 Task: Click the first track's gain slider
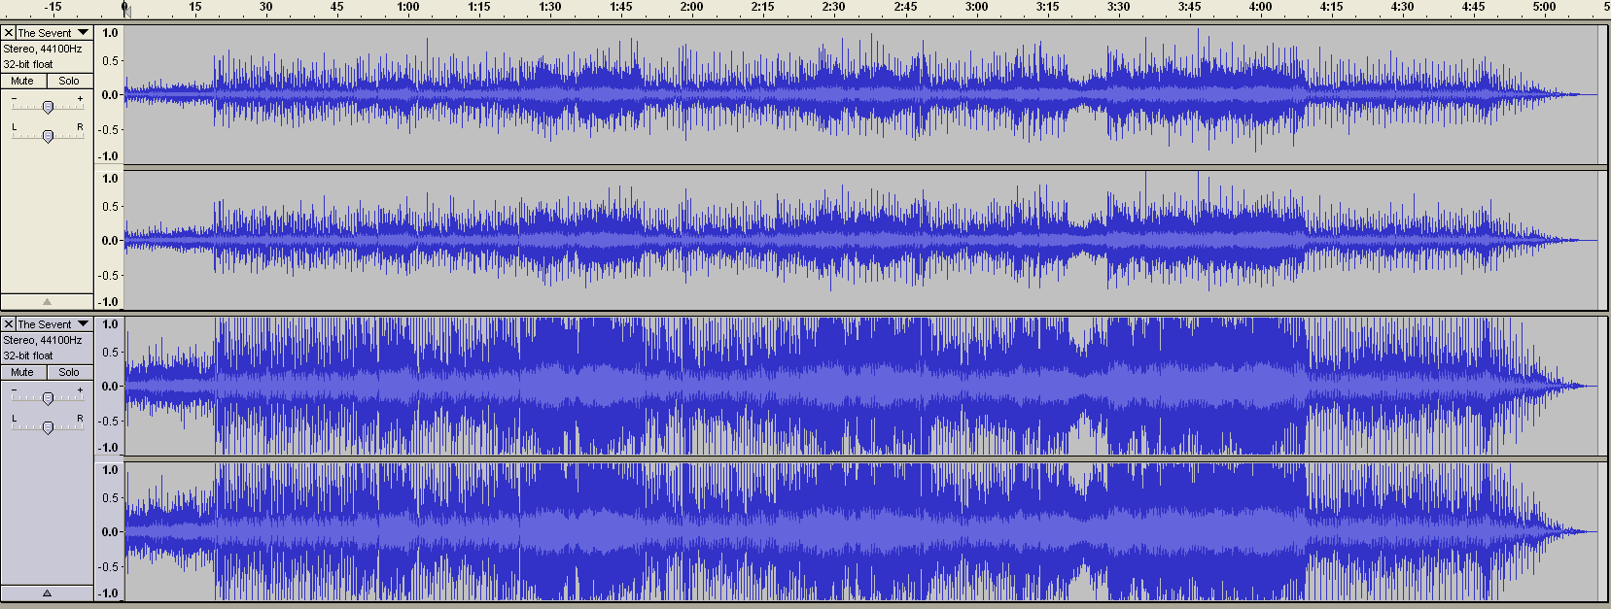point(48,107)
